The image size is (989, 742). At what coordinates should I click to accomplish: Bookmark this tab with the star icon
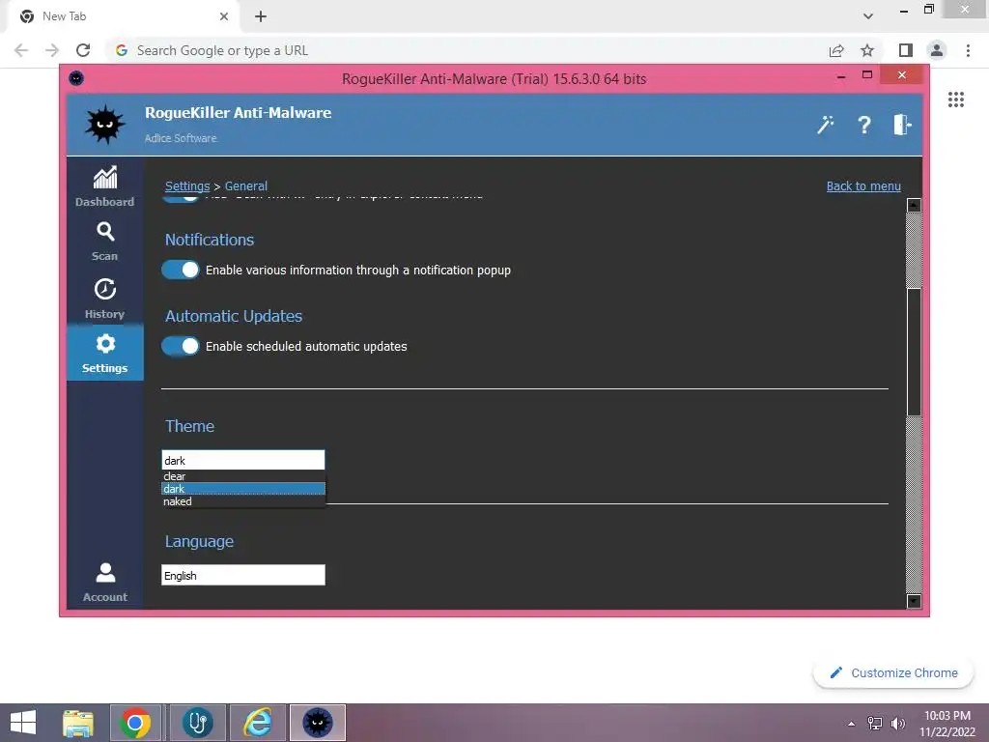coord(867,50)
